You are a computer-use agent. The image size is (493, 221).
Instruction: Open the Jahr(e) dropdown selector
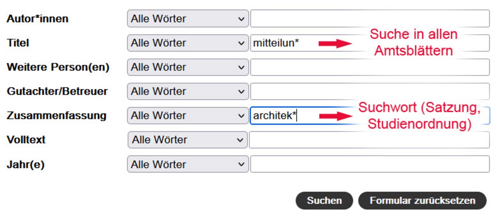(188, 164)
